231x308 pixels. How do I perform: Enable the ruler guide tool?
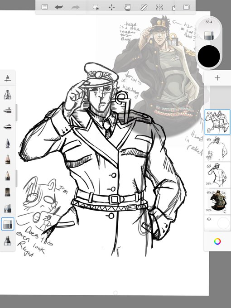coord(144,7)
